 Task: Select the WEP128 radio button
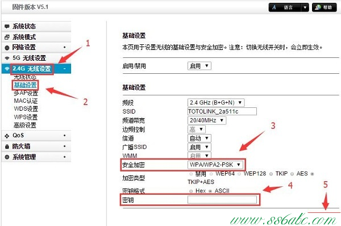pyautogui.click(x=239, y=174)
